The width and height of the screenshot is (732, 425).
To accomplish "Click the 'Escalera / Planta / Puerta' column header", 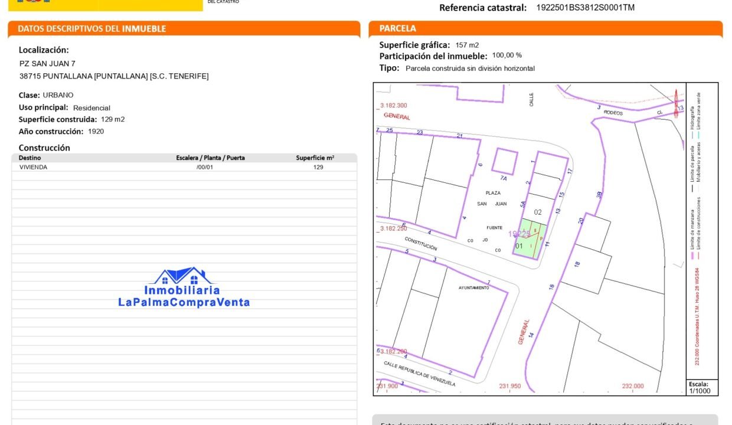I will 210,158.
